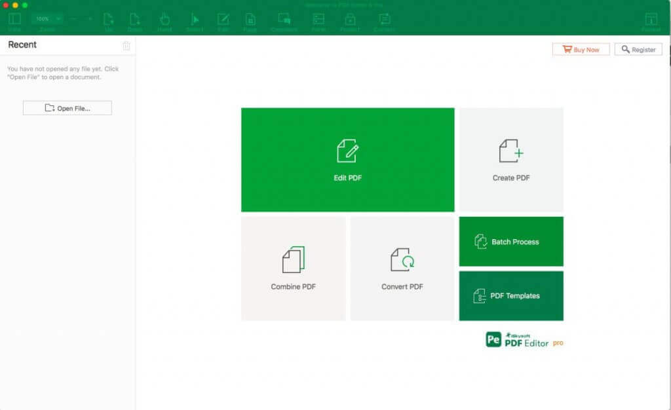This screenshot has width=671, height=410.
Task: Browse PDF Templates
Action: (x=511, y=296)
